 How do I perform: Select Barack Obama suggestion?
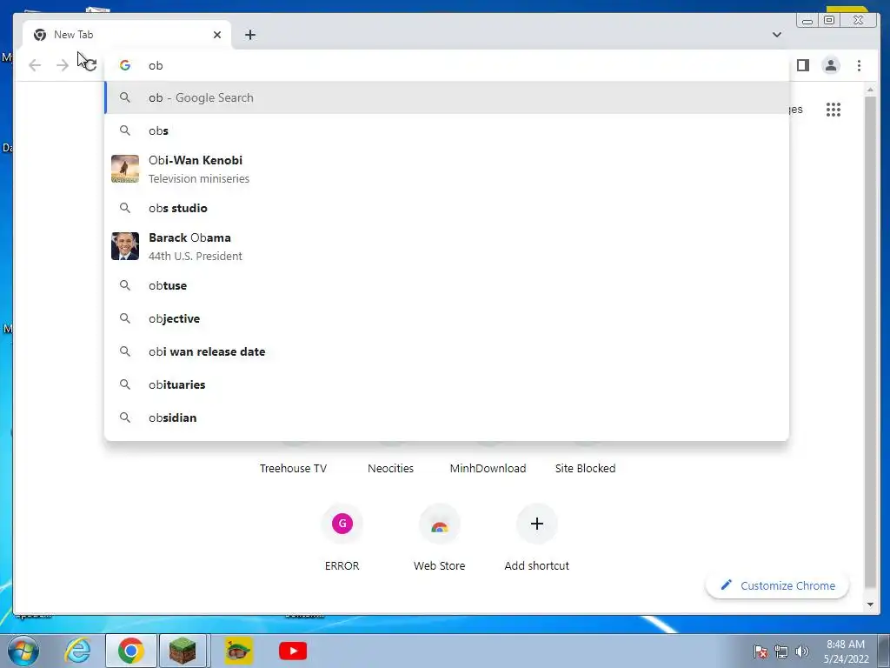pyautogui.click(x=447, y=246)
